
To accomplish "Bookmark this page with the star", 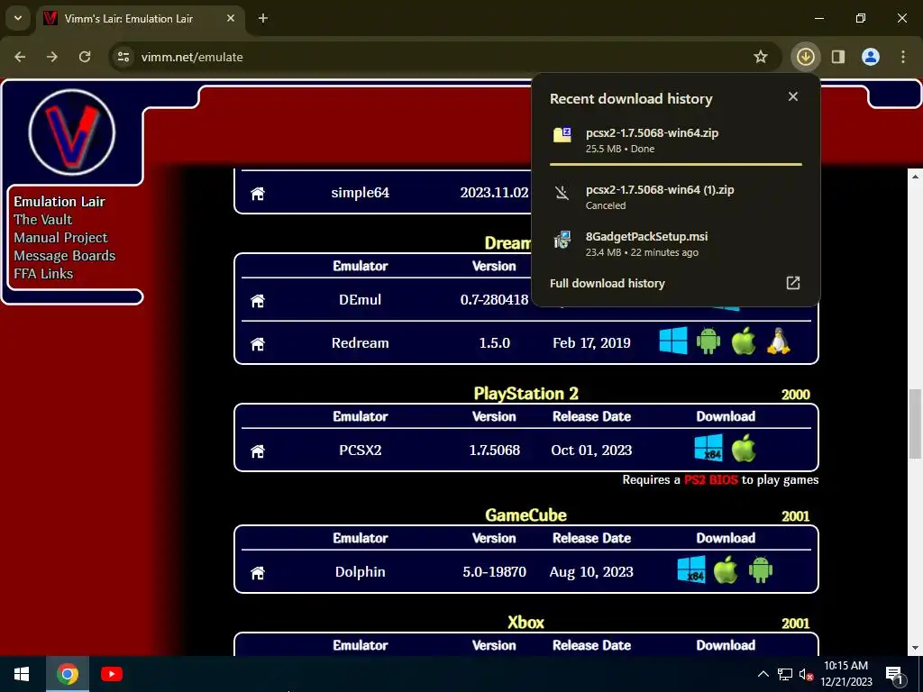I will [761, 57].
